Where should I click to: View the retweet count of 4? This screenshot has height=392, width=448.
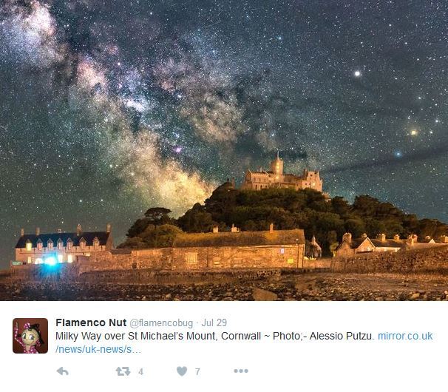pyautogui.click(x=140, y=371)
